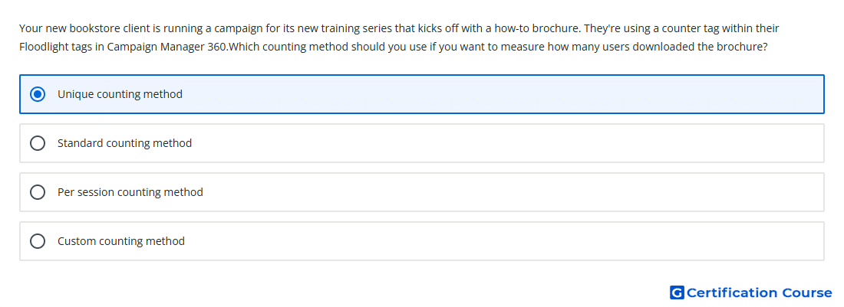This screenshot has height=307, width=844.
Task: Click the question text's first line
Action: pyautogui.click(x=399, y=28)
